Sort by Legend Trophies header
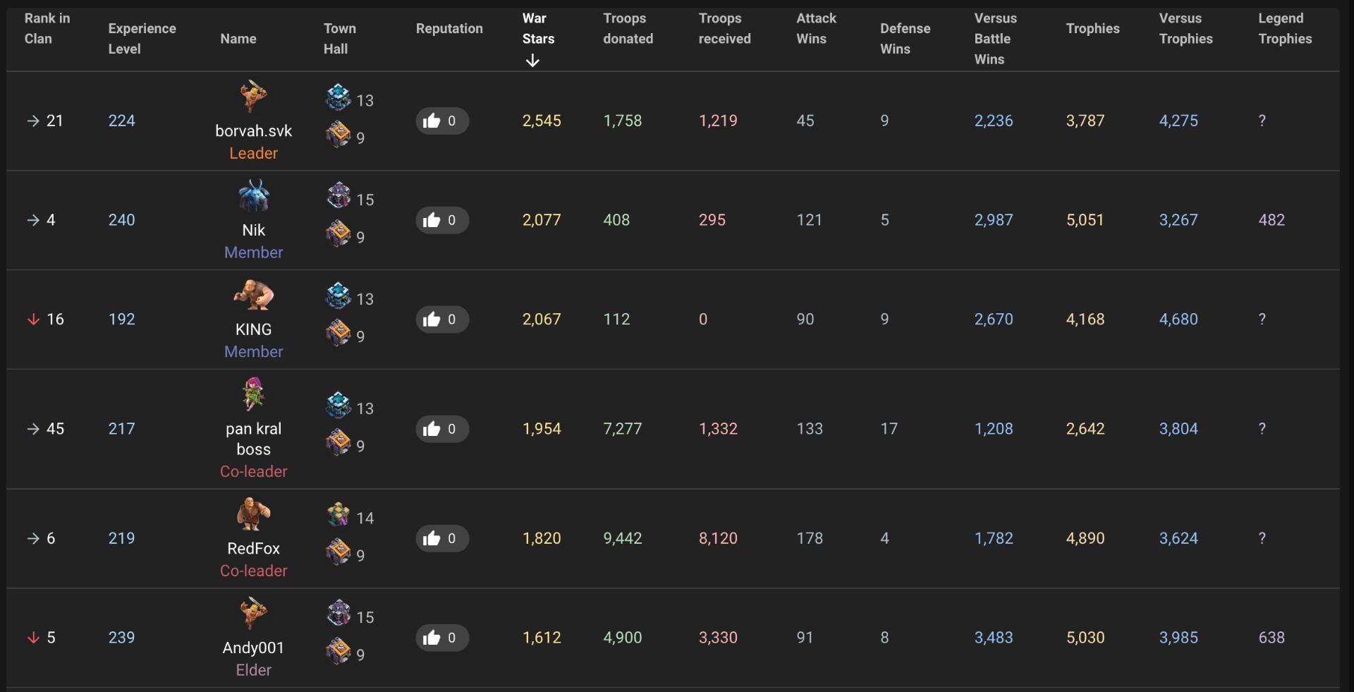Viewport: 1354px width, 692px height. click(x=1285, y=28)
